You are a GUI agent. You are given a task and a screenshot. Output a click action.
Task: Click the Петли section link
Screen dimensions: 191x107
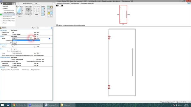click(2, 36)
